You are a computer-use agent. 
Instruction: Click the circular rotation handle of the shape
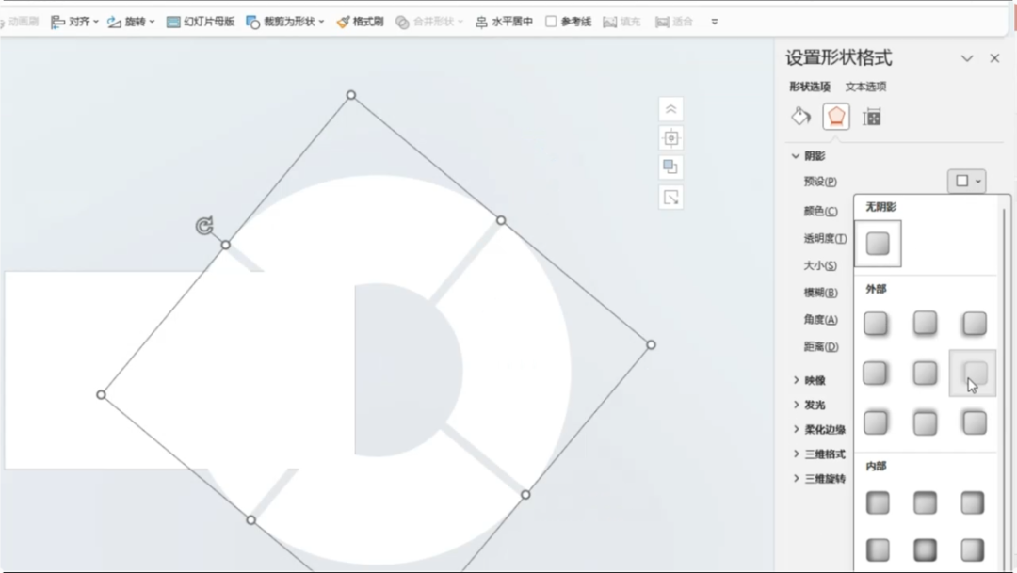(204, 226)
